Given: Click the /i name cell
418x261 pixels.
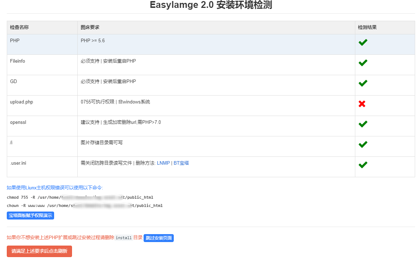Looking at the screenshot, I should click(42, 146).
